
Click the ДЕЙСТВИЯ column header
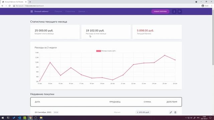172,102
